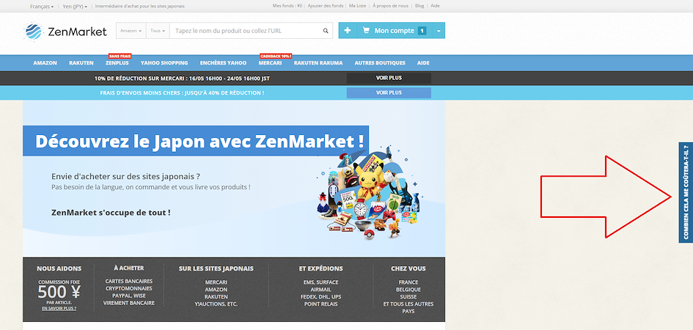693x330 pixels.
Task: Open the ZenPlus navigation tab
Action: 117,63
